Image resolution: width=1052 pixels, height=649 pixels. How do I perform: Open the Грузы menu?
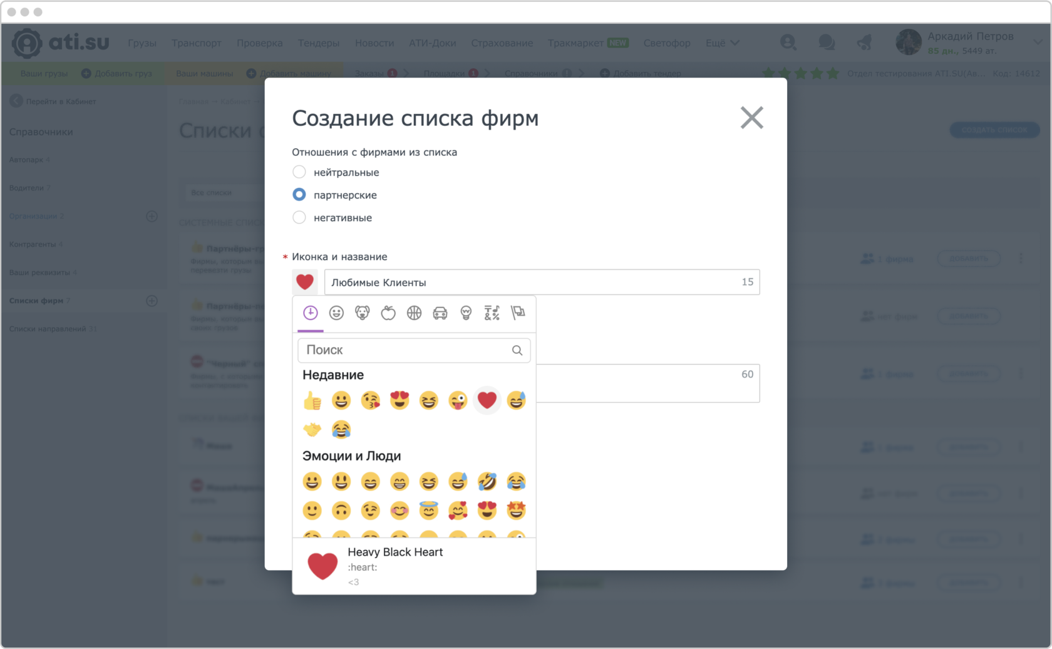(142, 43)
